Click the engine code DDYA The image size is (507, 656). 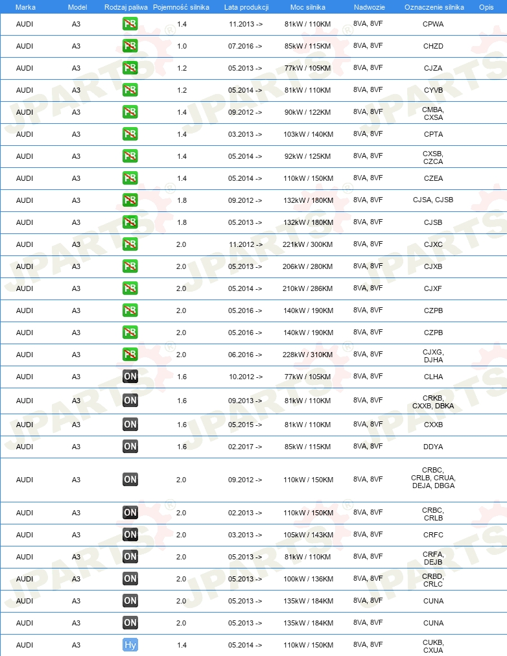tap(433, 447)
